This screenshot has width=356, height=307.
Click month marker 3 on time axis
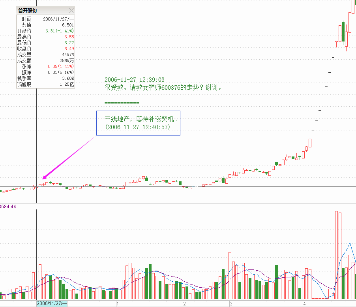[x=231, y=303]
